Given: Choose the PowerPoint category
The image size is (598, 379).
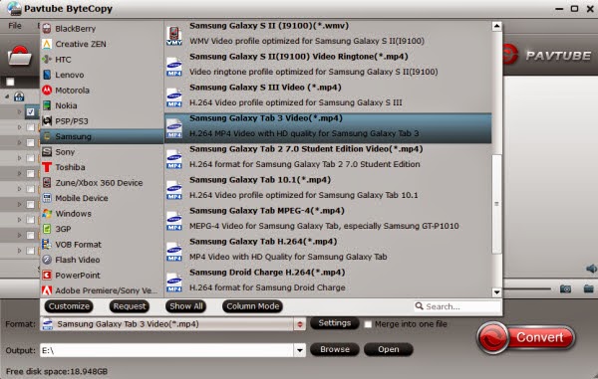Looking at the screenshot, I should pyautogui.click(x=102, y=276).
